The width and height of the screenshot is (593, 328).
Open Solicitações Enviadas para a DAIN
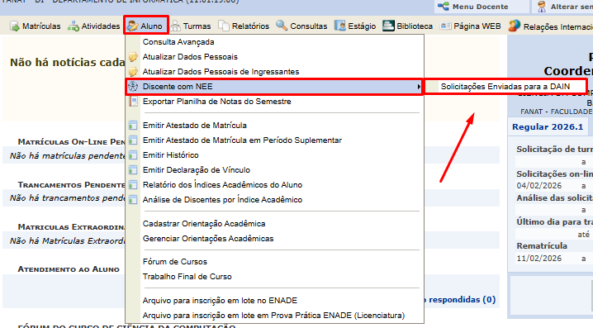(x=505, y=87)
